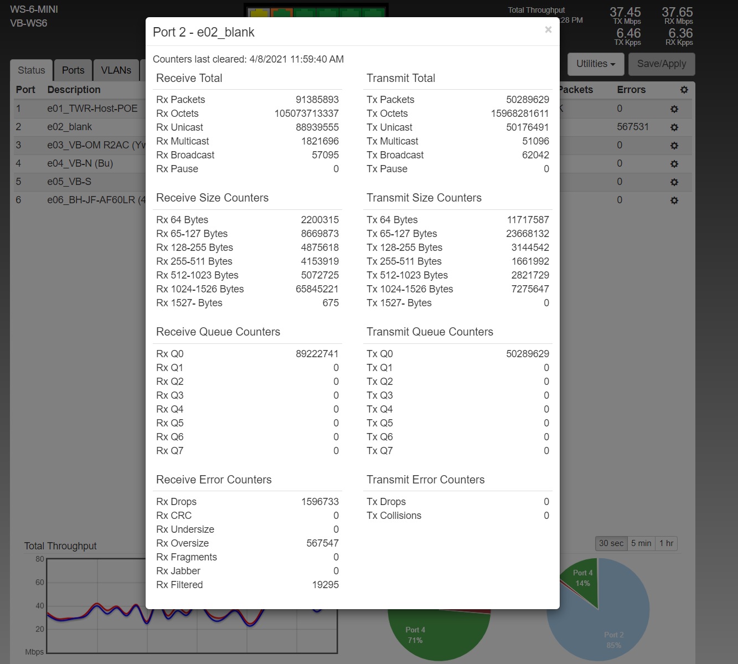
Task: Click the yellow port 1 jack icon
Action: (x=258, y=12)
